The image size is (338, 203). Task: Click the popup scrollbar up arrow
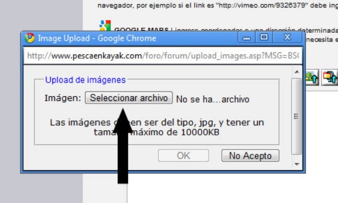[297, 72]
